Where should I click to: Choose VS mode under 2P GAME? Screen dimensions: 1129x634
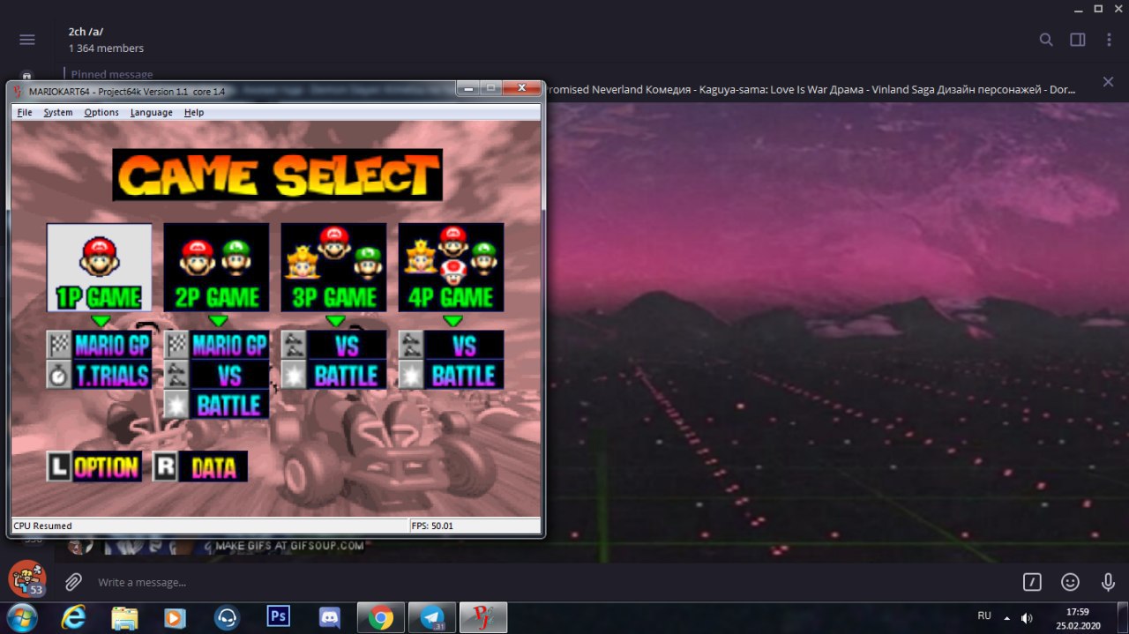pyautogui.click(x=229, y=375)
